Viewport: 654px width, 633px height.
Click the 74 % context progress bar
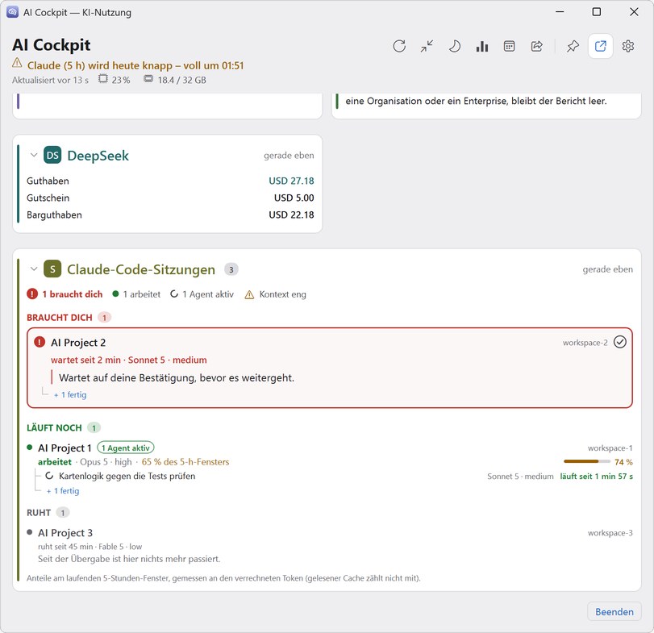586,461
